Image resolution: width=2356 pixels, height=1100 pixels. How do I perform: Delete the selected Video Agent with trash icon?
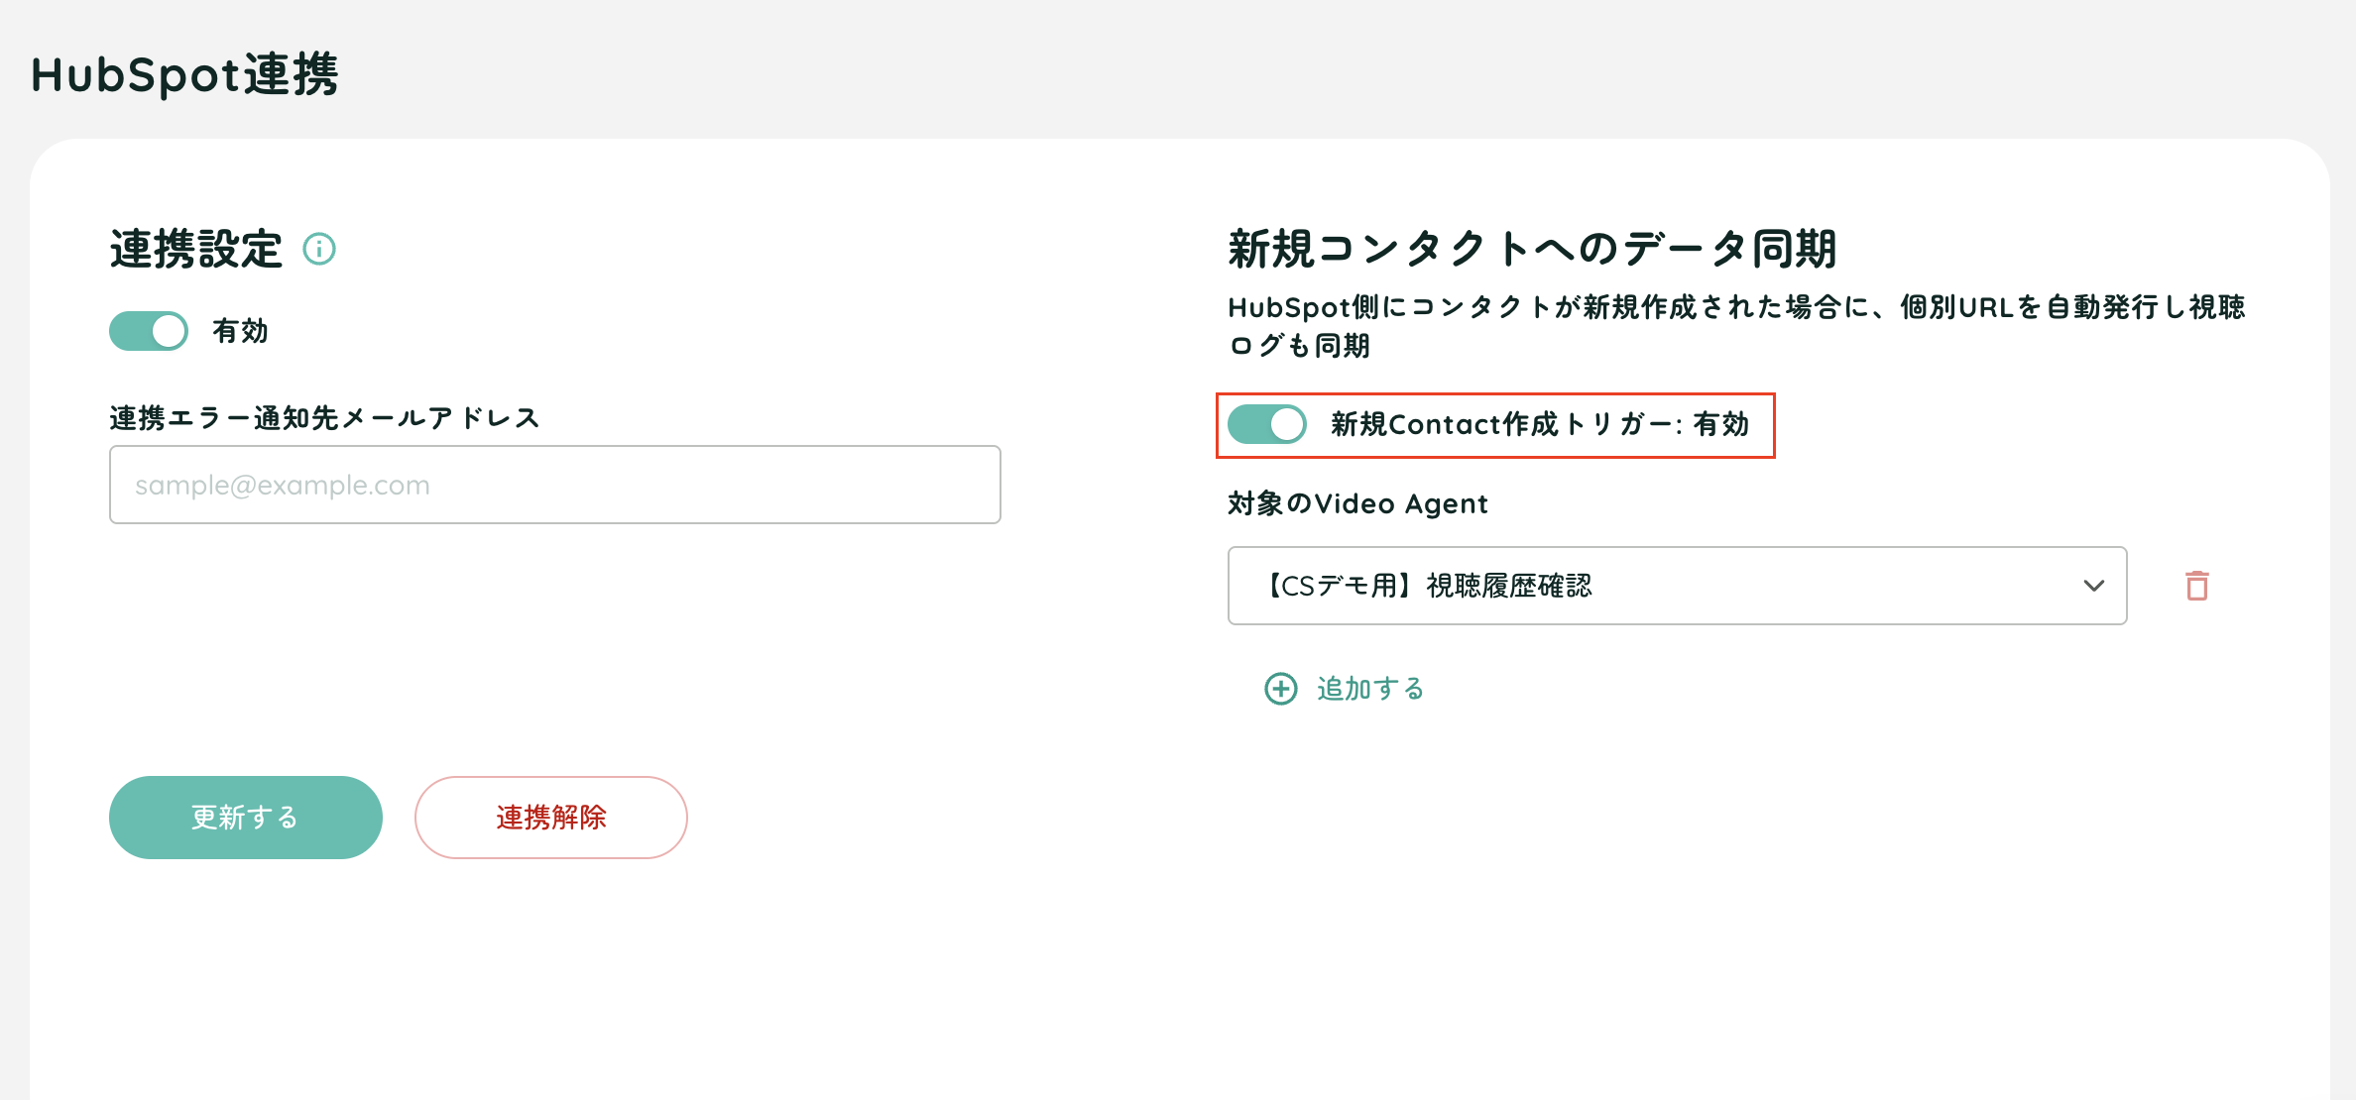pos(2197,586)
